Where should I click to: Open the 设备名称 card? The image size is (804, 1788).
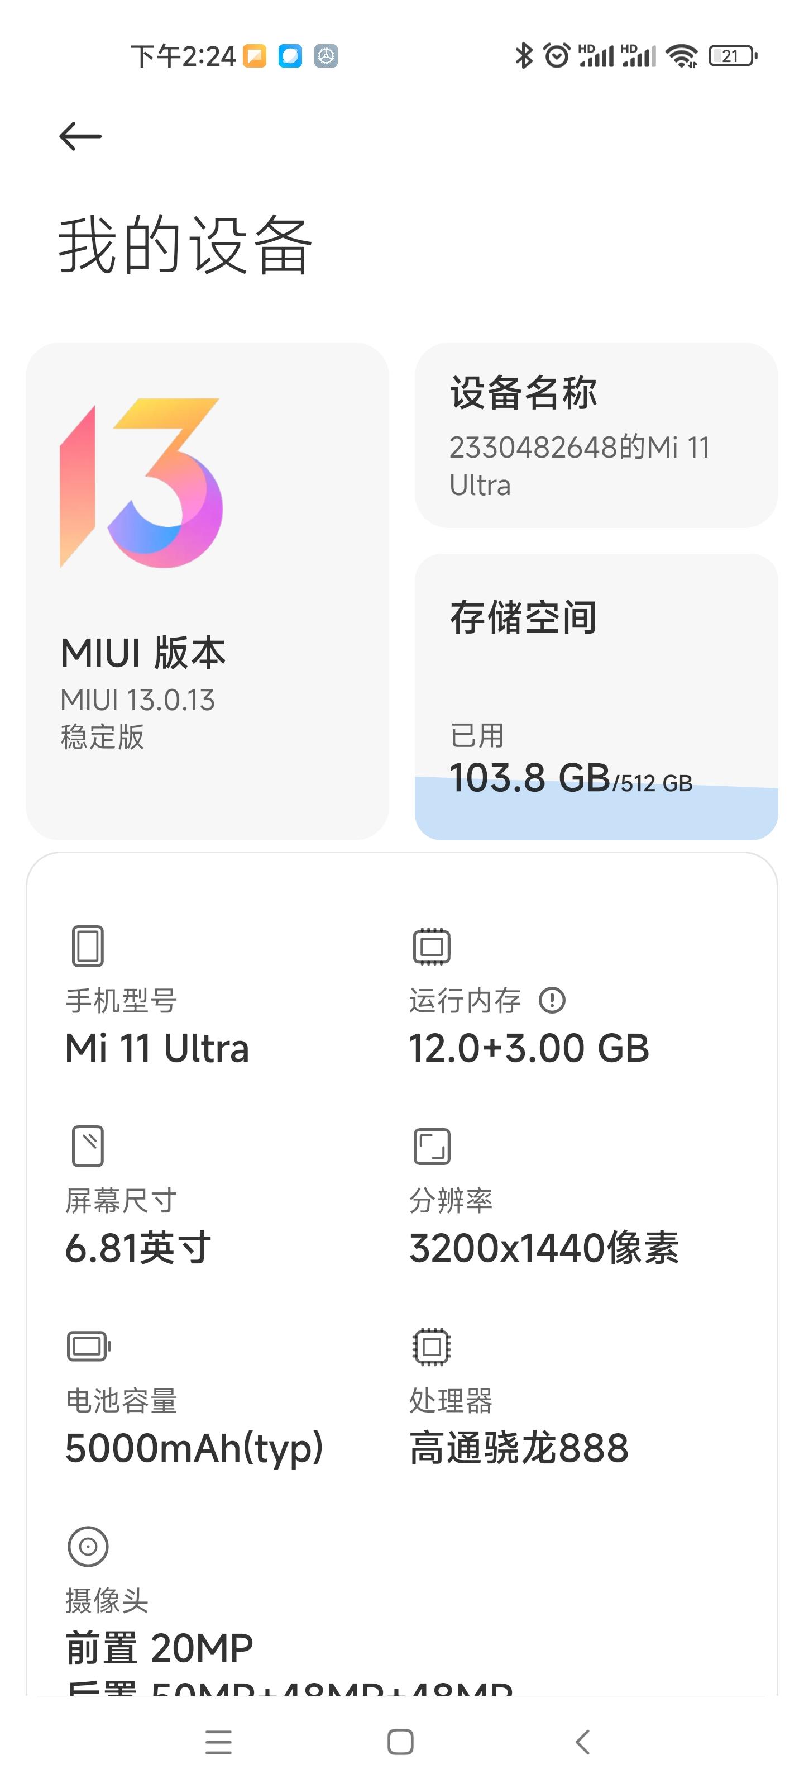tap(595, 435)
